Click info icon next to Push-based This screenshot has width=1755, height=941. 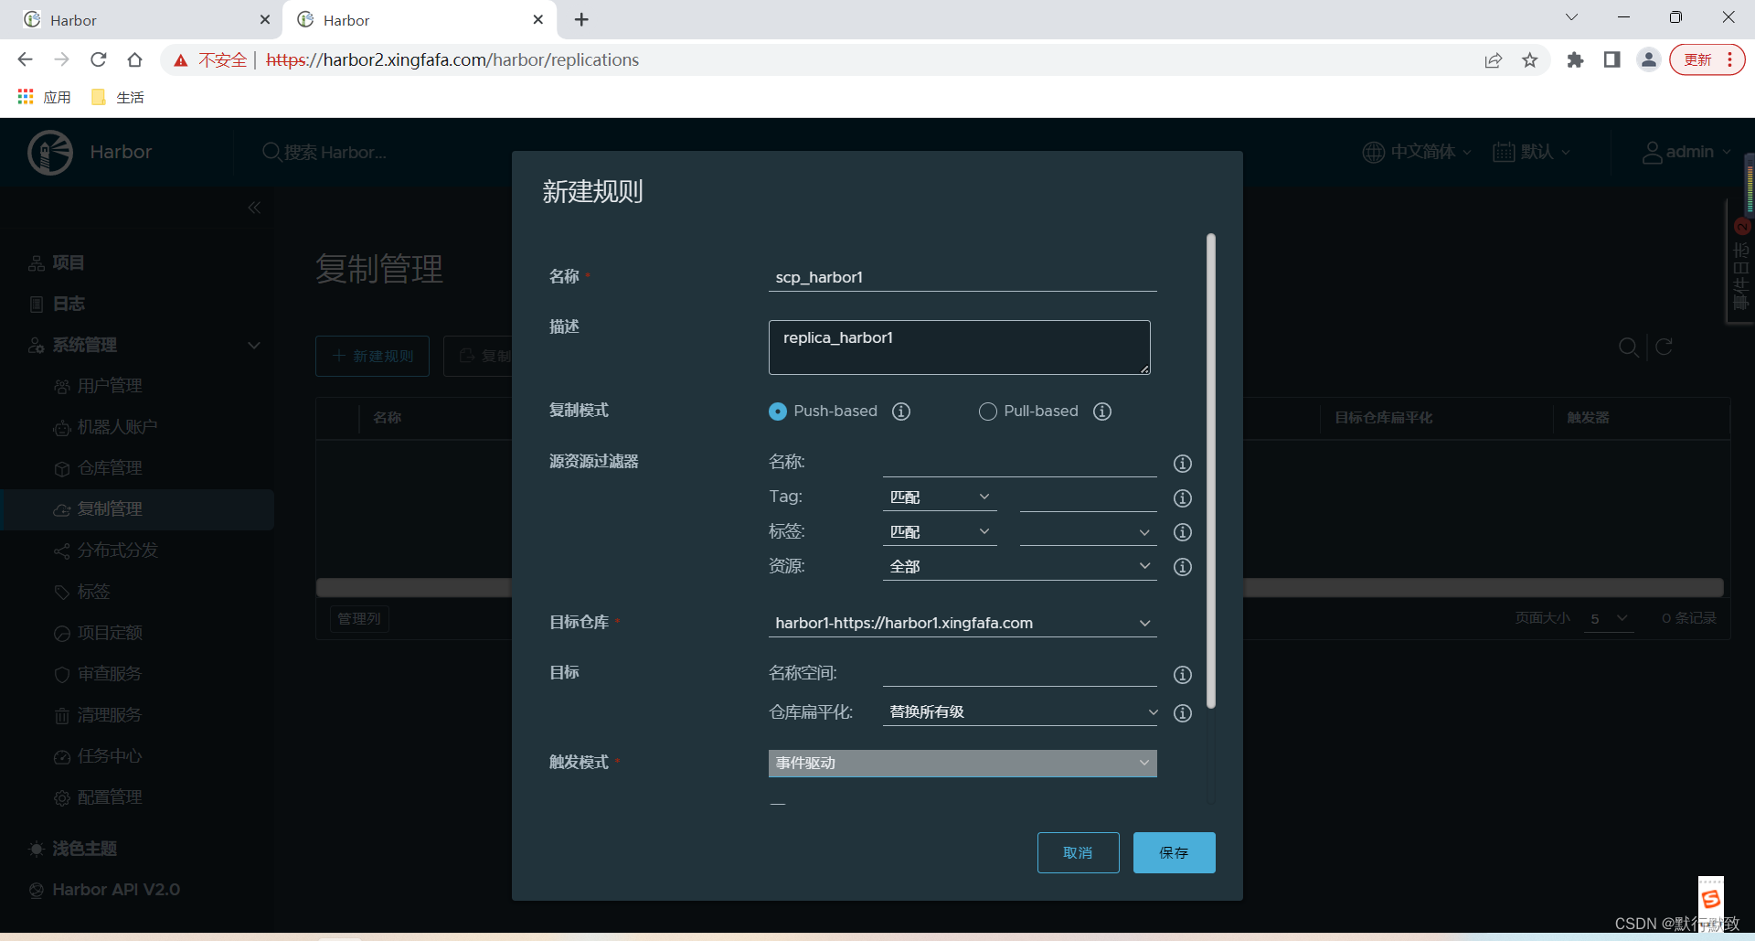click(901, 412)
